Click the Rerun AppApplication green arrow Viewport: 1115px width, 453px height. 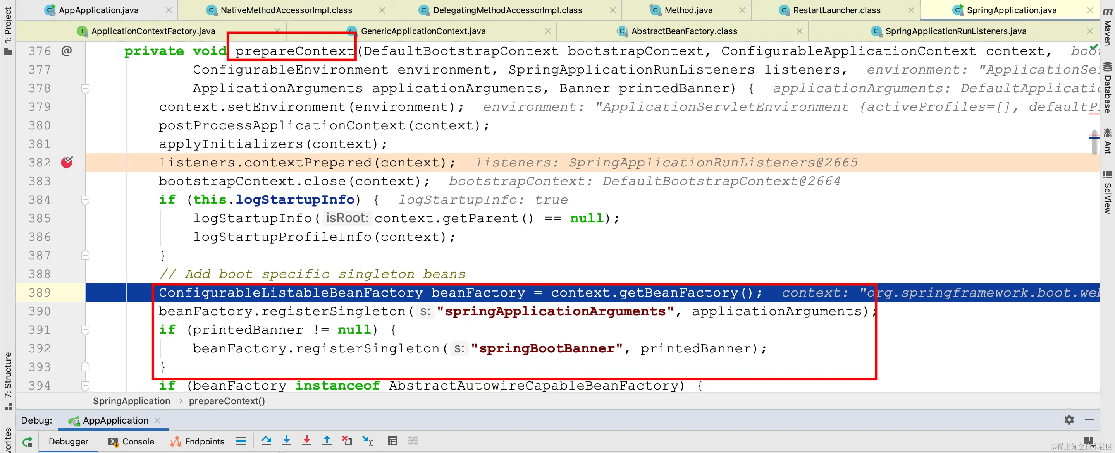(27, 441)
